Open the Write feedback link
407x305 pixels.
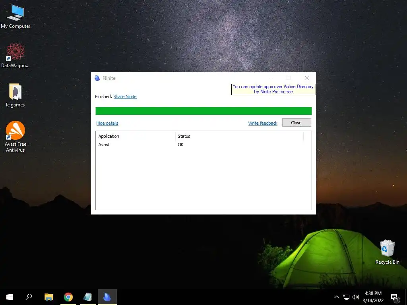pyautogui.click(x=263, y=123)
